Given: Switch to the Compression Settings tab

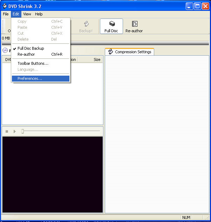Looking at the screenshot, I should [x=130, y=52].
